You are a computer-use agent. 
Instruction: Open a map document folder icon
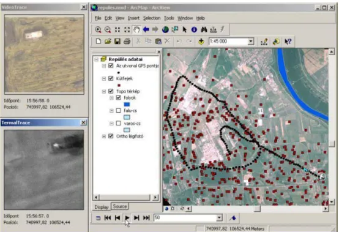108,41
